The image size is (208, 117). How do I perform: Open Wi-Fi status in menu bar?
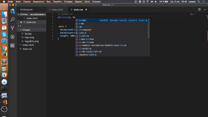click(x=148, y=2)
